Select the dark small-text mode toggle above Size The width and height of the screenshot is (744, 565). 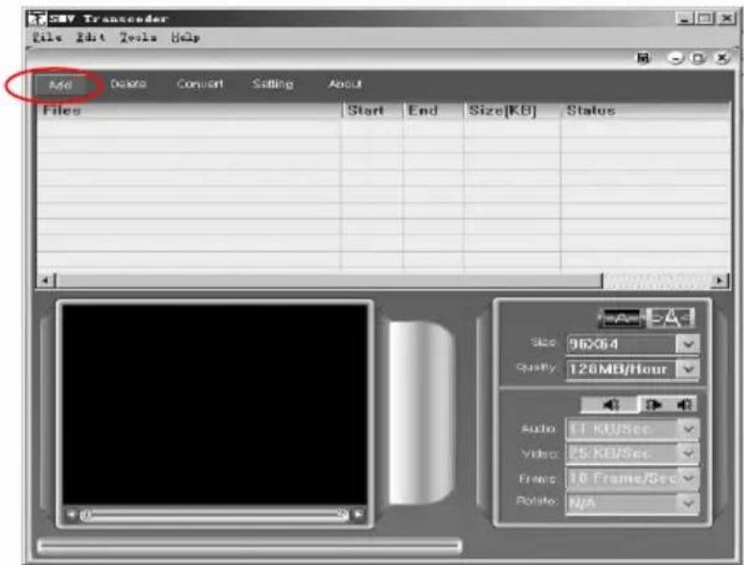pyautogui.click(x=621, y=318)
